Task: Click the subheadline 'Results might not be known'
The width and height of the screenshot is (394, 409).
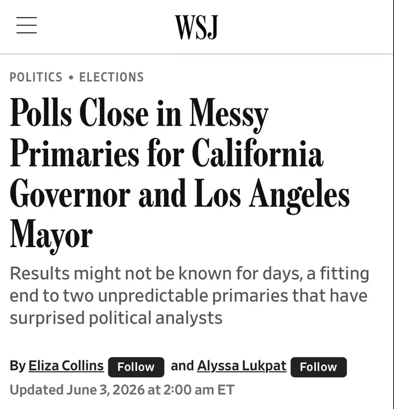Action: 120,273
